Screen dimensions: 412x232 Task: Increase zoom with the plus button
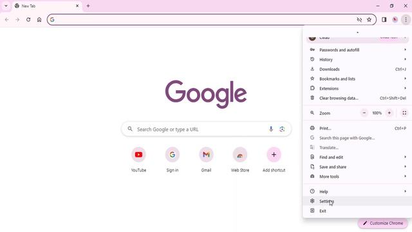point(389,113)
